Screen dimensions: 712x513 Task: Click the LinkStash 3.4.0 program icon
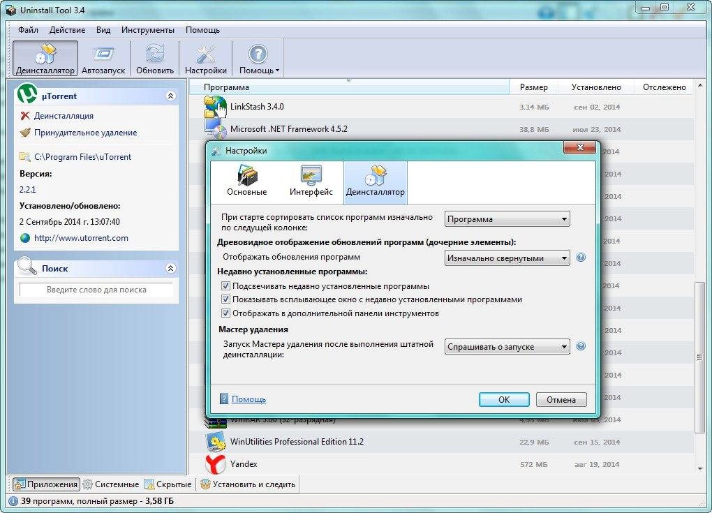coord(215,107)
